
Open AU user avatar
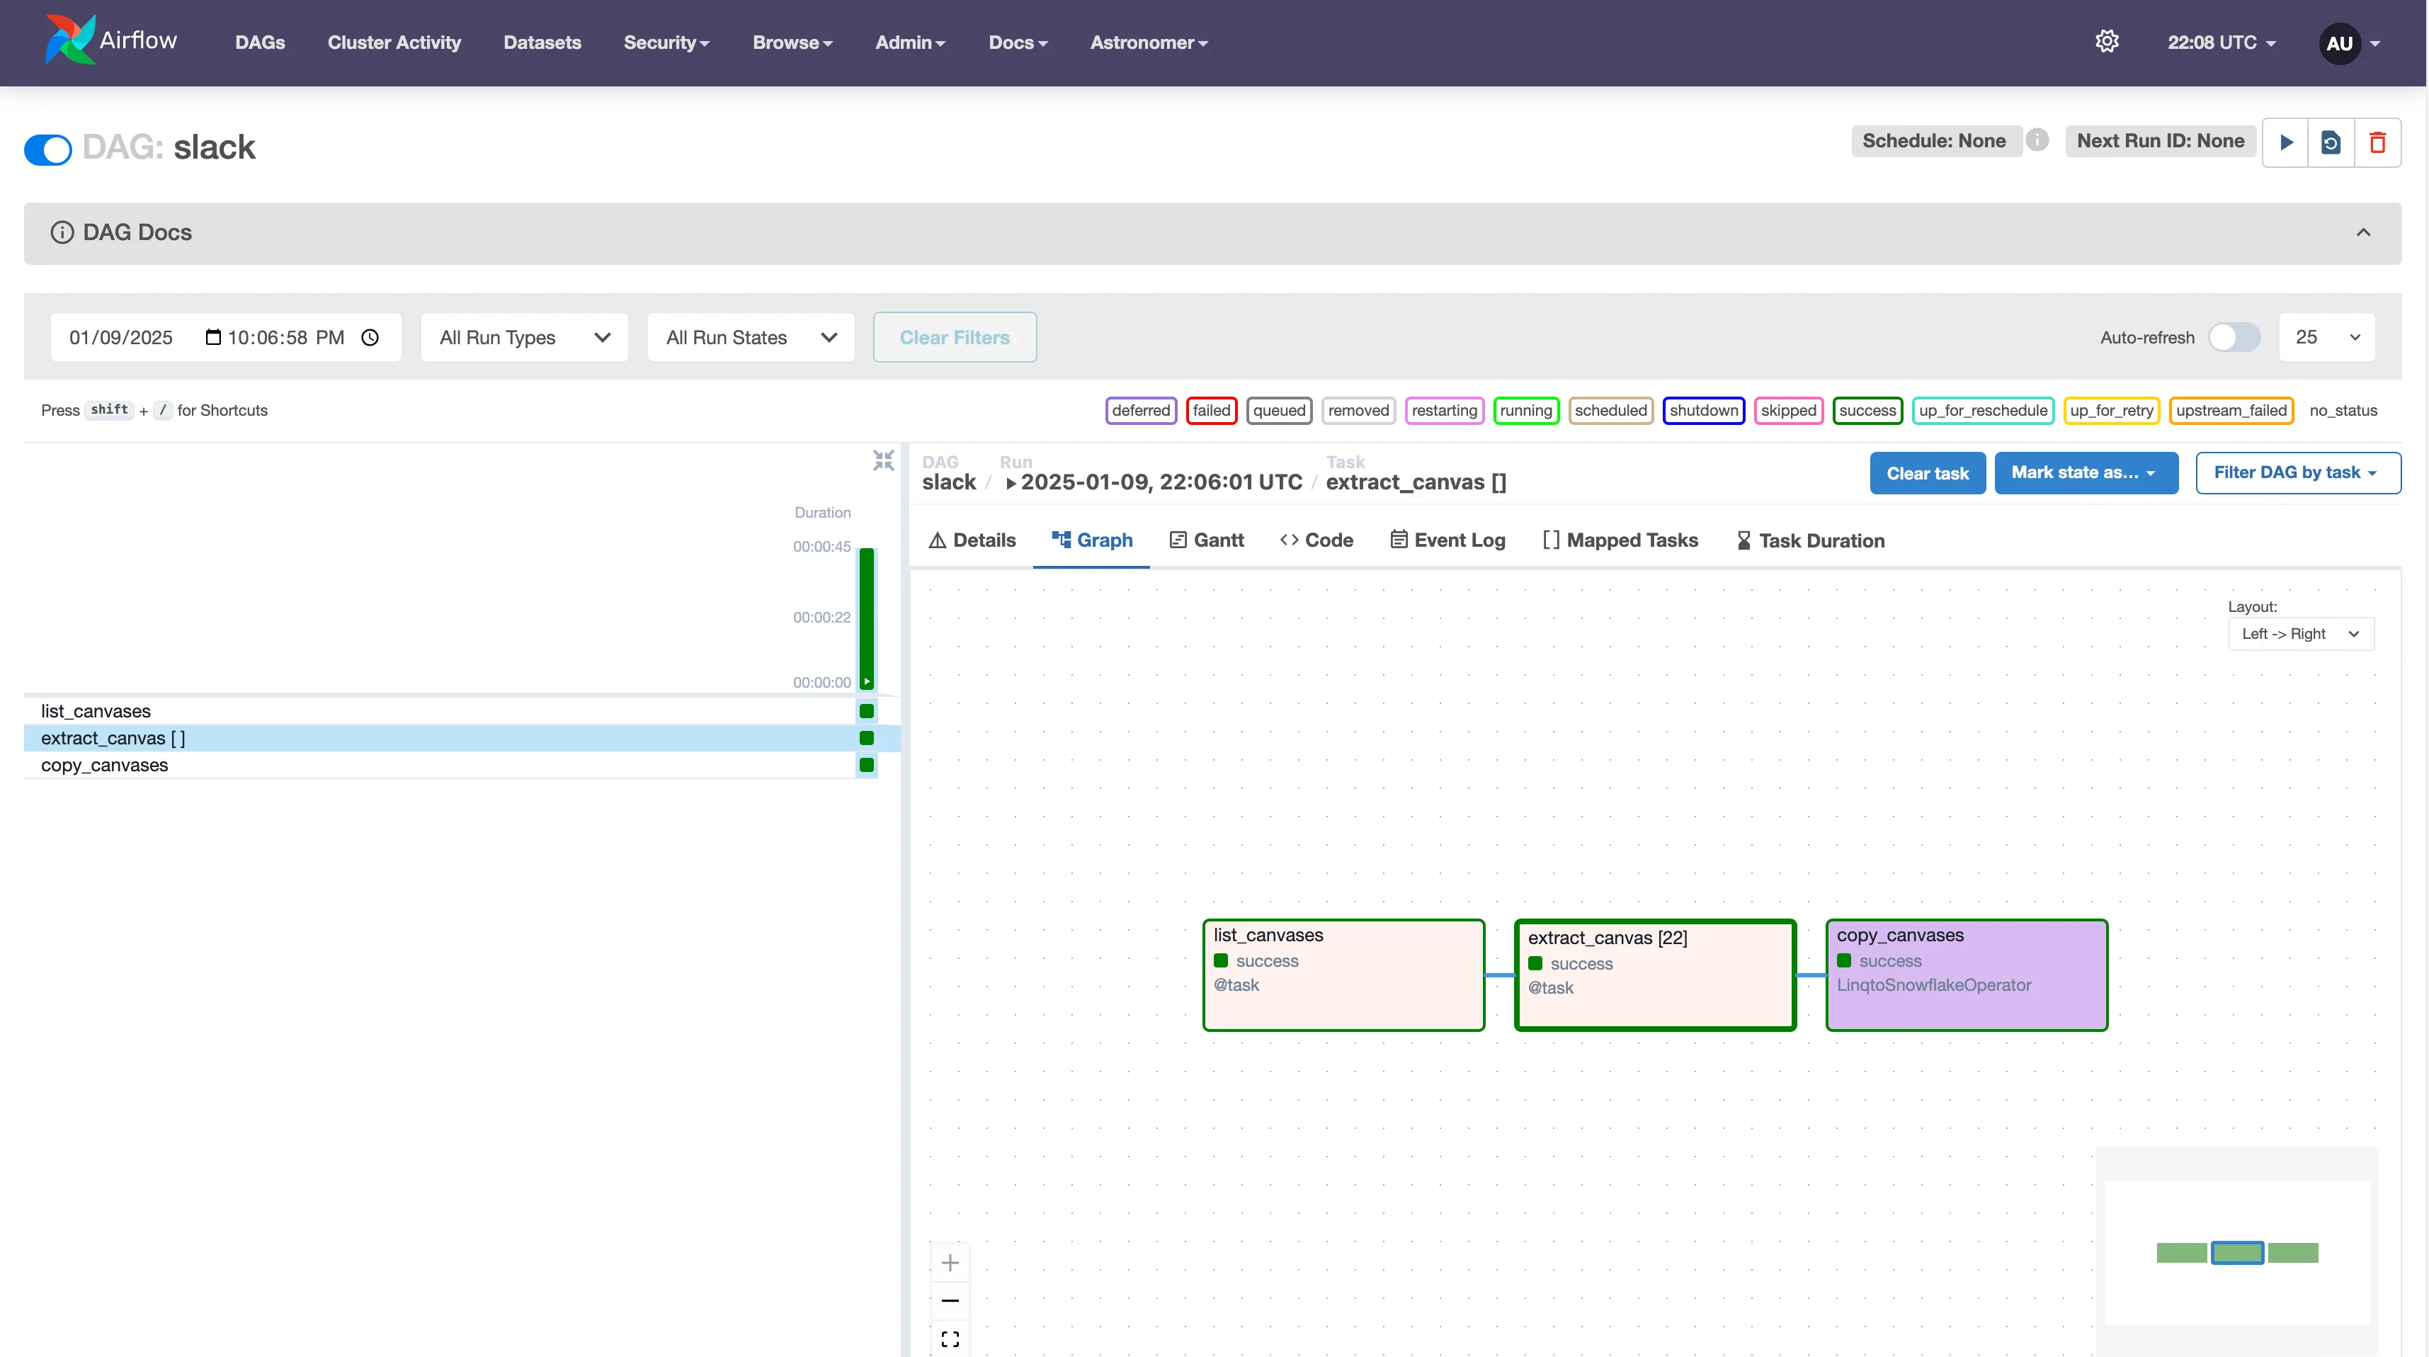2340,42
